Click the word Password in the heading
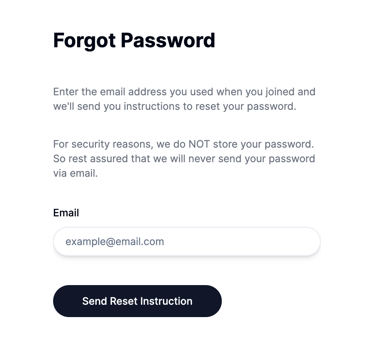 click(168, 40)
